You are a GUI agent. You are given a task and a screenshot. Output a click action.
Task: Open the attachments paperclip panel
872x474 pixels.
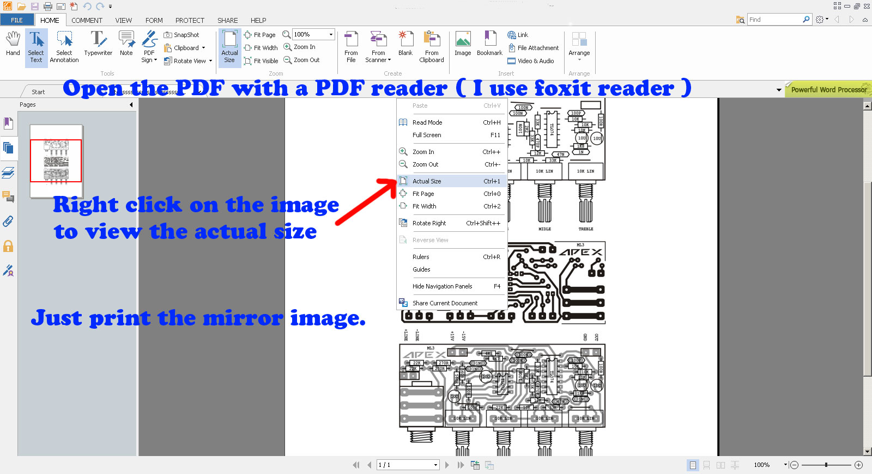(x=8, y=221)
